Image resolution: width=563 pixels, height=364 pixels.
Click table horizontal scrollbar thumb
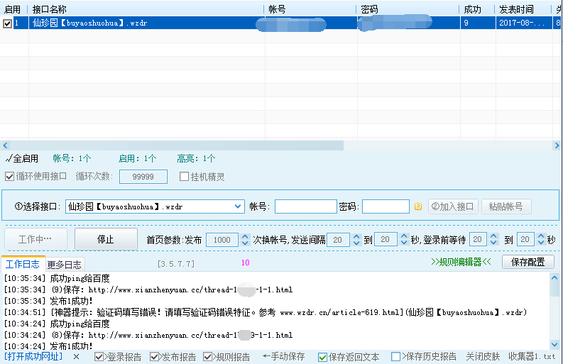coord(176,145)
